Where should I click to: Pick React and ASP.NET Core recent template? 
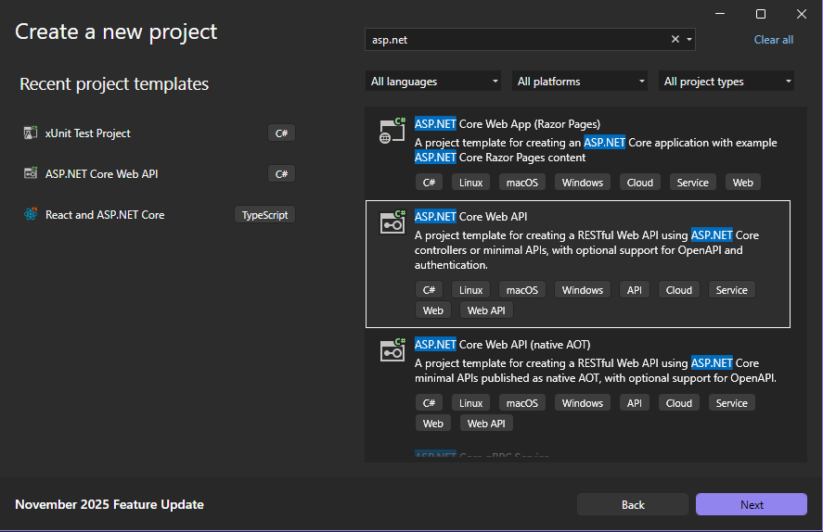tap(105, 215)
